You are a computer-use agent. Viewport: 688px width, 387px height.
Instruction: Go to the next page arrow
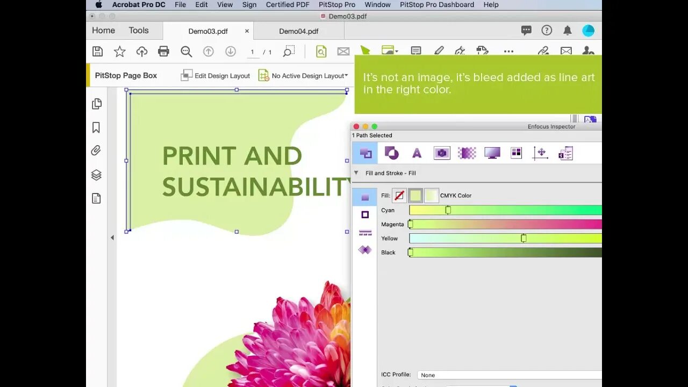point(231,52)
